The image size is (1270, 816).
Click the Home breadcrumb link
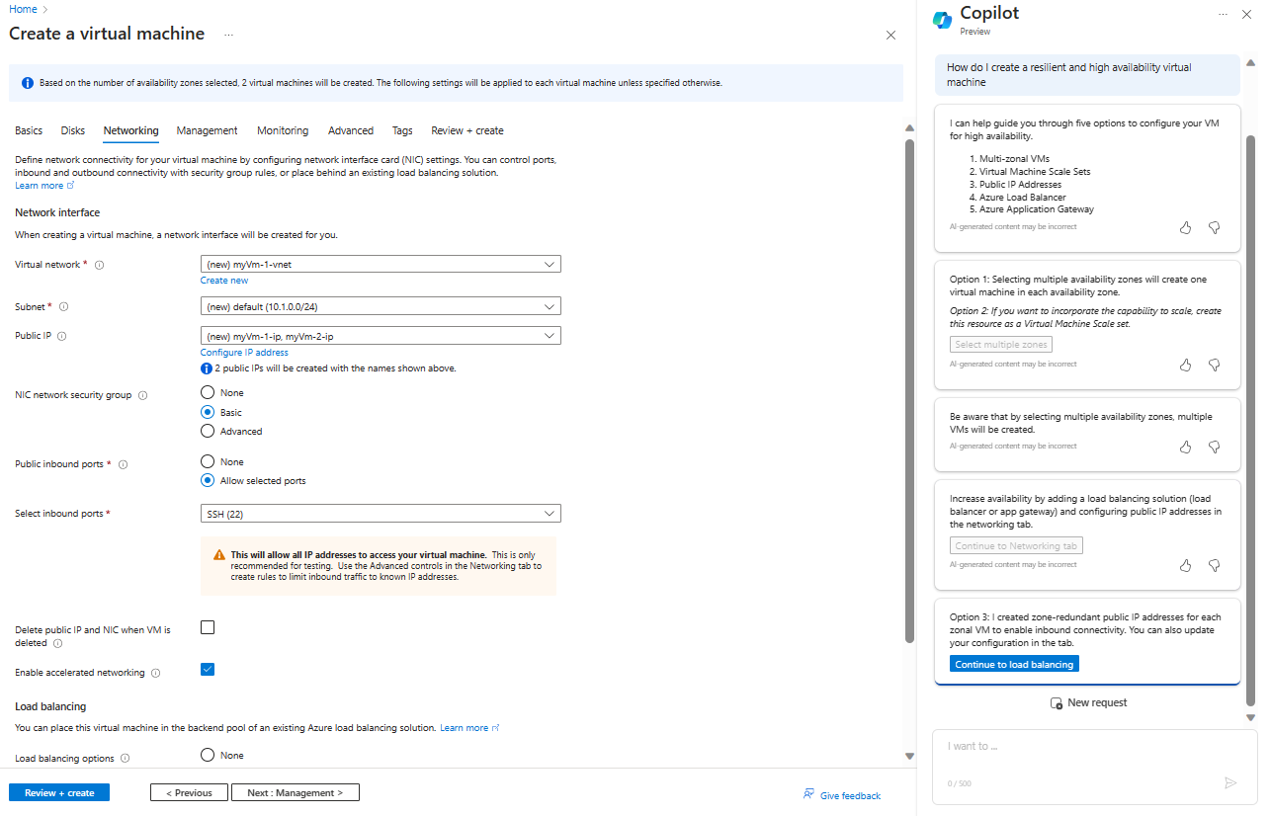(23, 9)
